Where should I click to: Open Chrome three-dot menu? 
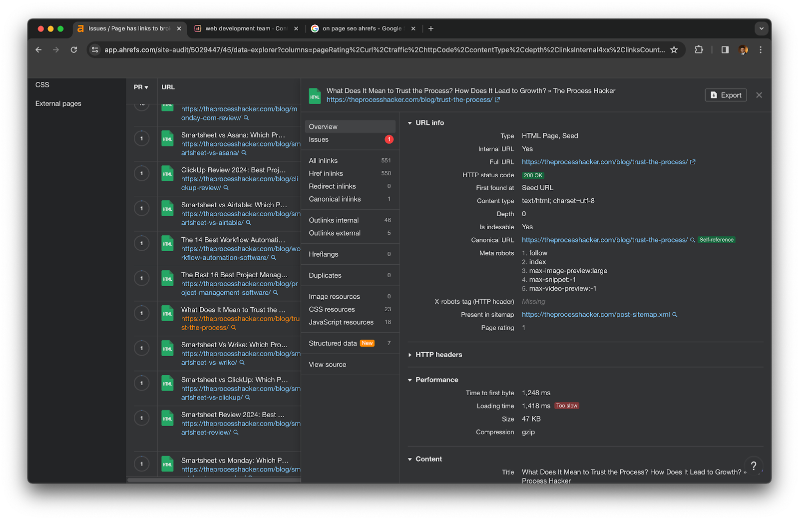coord(761,50)
